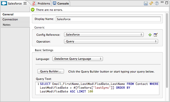
Task: Click the Display Name input field
Action: [108, 19]
